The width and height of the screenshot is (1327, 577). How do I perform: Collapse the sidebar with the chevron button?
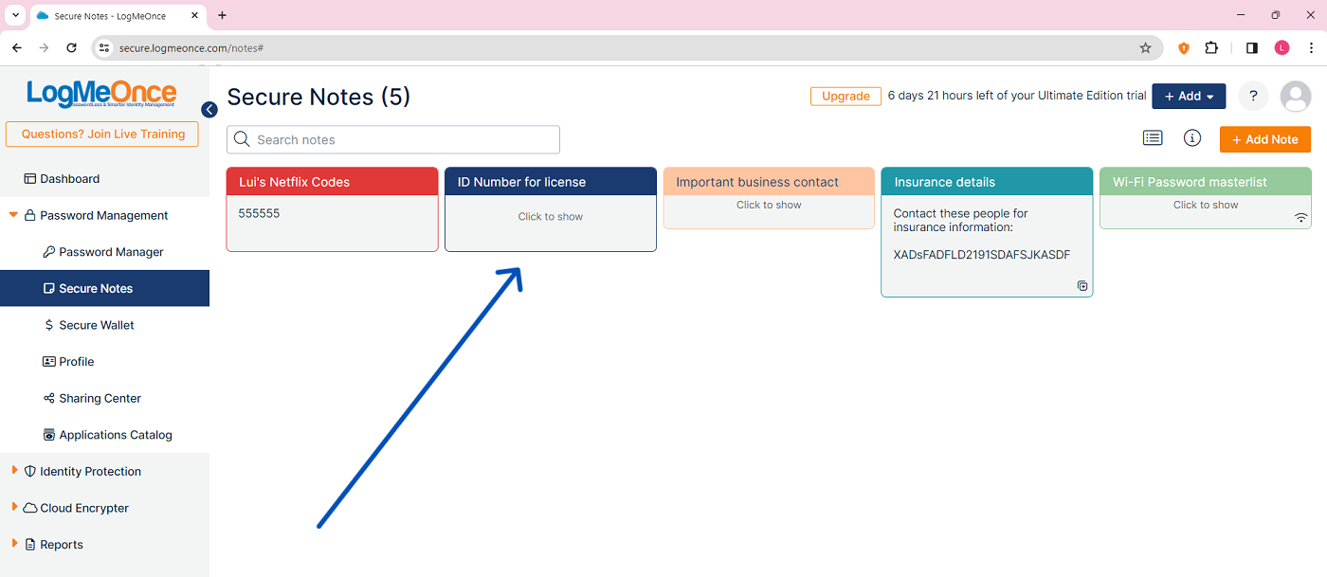coord(209,110)
